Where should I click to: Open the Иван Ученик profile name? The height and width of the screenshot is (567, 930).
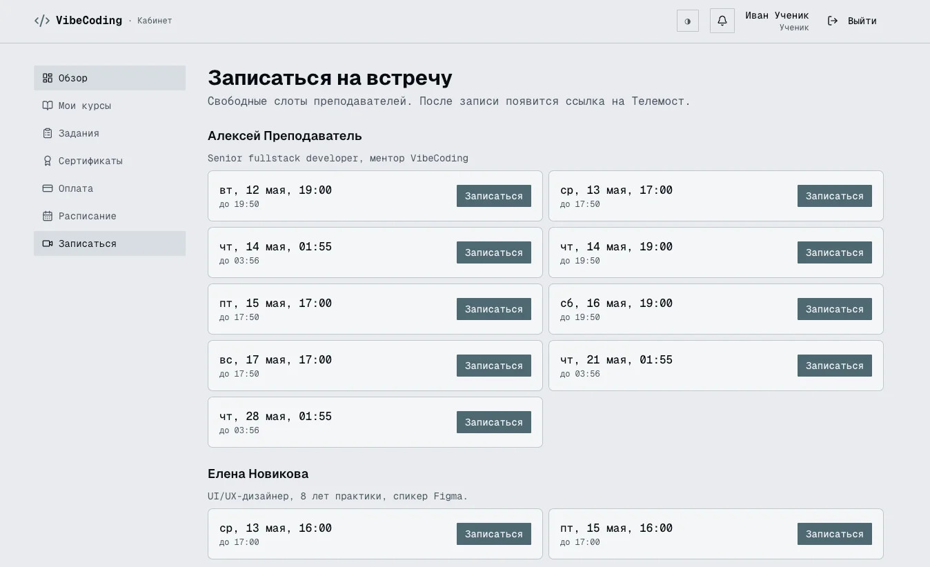point(777,15)
